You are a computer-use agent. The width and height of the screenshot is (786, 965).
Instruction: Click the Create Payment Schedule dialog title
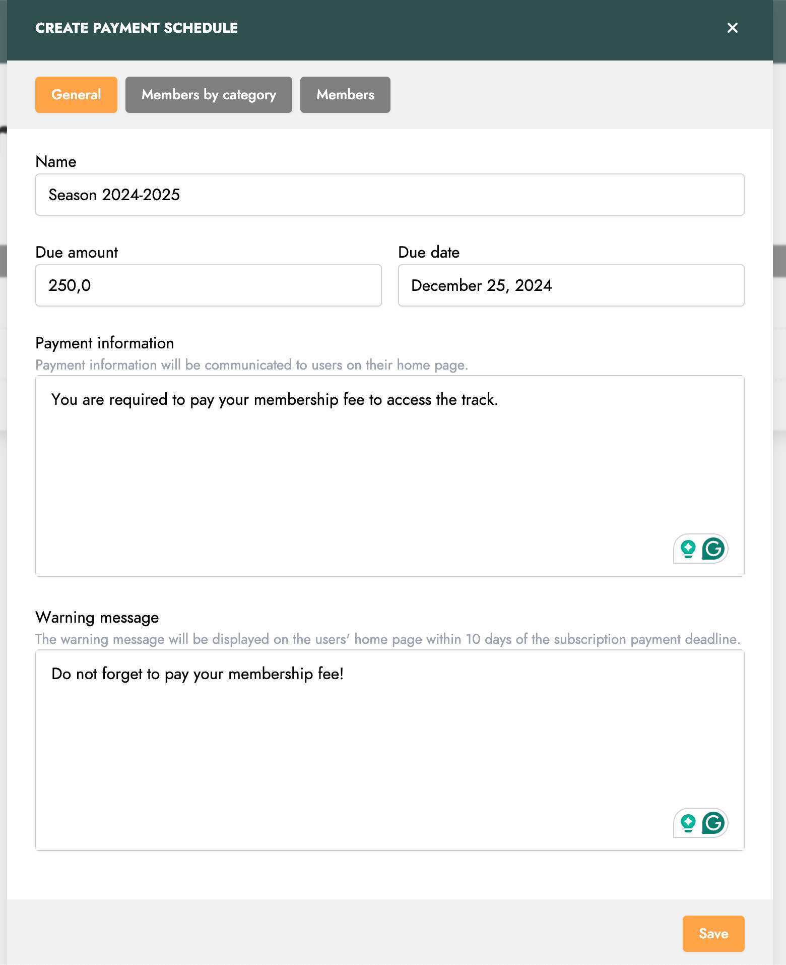point(137,28)
